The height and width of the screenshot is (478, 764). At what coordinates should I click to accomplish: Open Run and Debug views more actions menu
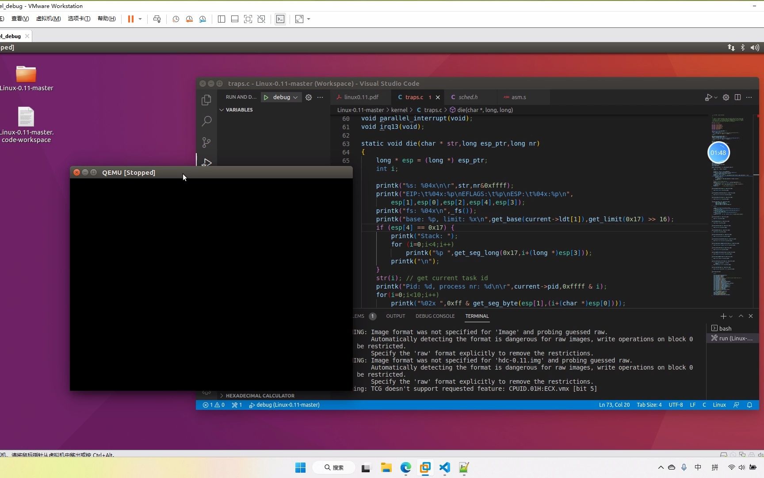pos(320,97)
